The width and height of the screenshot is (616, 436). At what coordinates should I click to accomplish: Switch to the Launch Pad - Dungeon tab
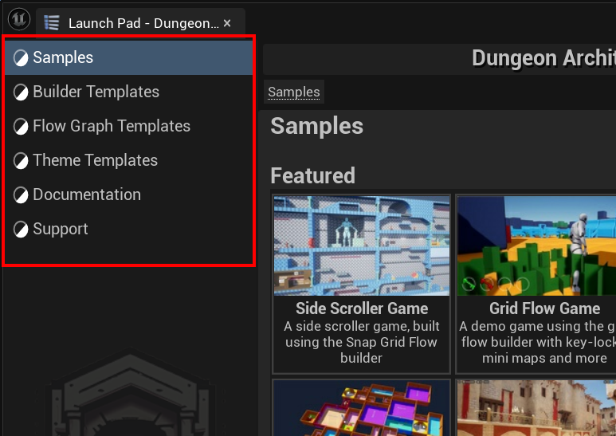coord(140,23)
